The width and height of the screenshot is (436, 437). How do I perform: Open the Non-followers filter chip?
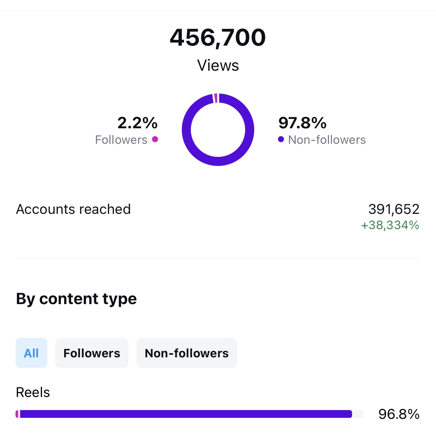pyautogui.click(x=186, y=353)
